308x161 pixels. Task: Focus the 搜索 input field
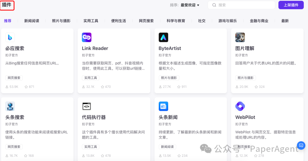coord(241,5)
